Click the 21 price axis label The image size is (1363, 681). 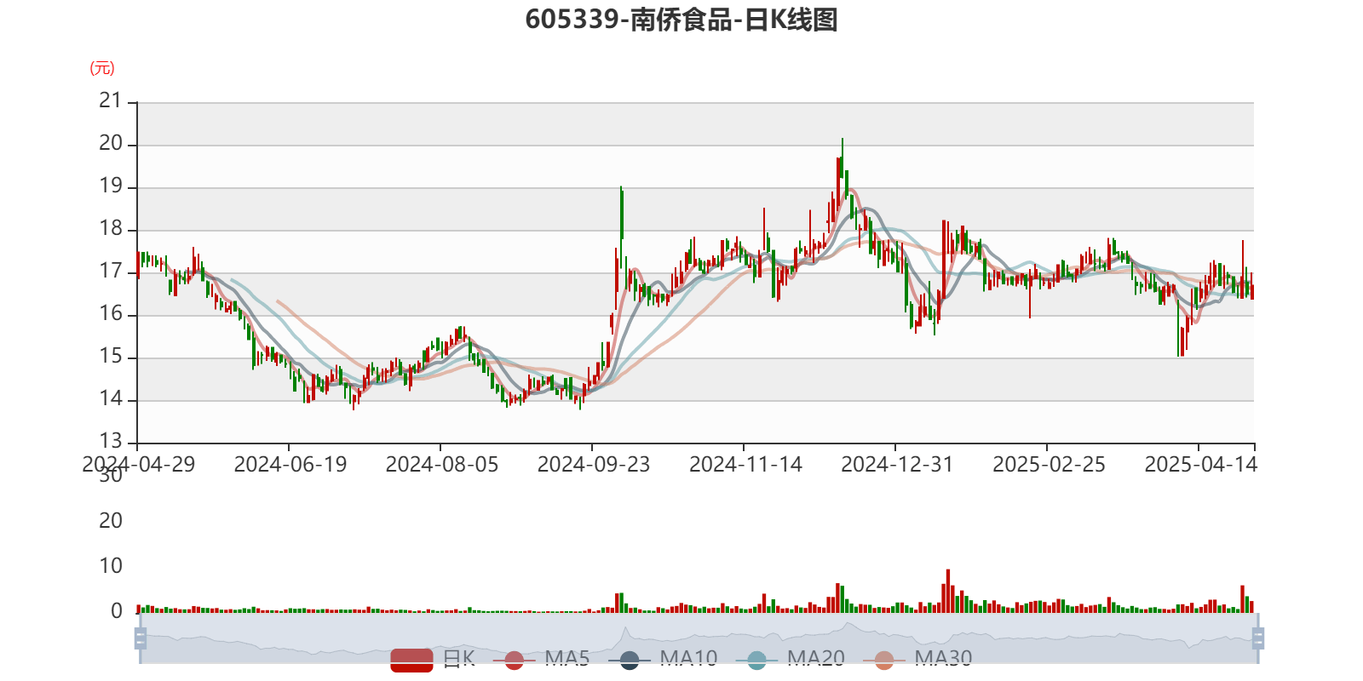pos(111,100)
